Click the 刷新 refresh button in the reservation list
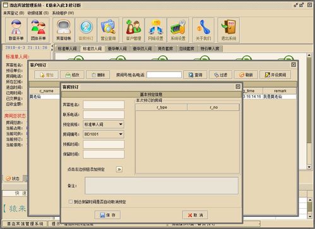This screenshot has width=315, height=229. [246, 75]
